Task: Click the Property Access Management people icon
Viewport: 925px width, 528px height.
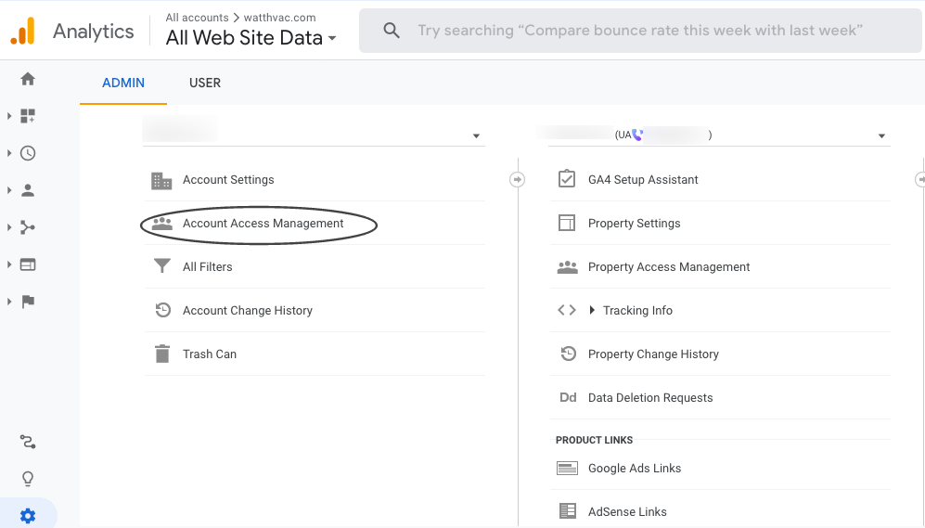Action: [568, 267]
